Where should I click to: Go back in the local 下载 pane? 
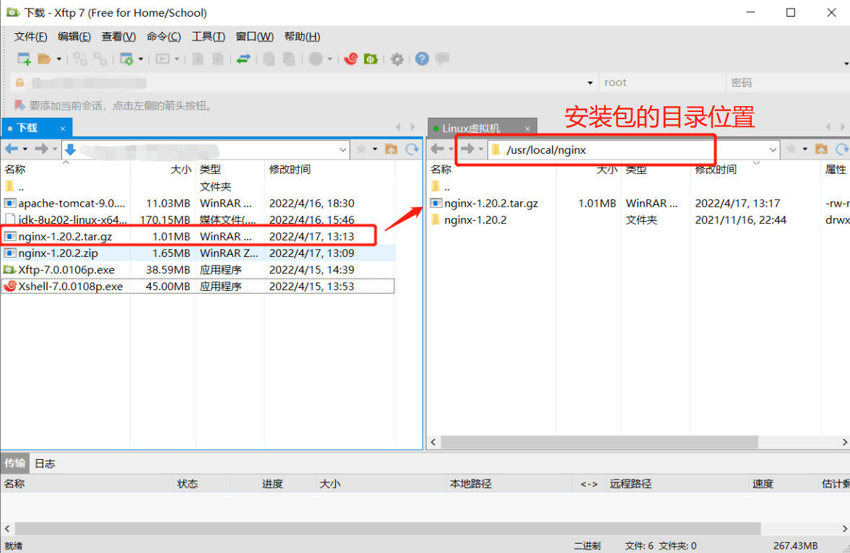pyautogui.click(x=12, y=149)
